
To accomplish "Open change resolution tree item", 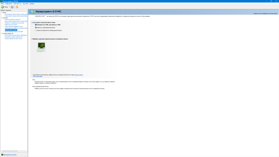I will pos(13,19).
